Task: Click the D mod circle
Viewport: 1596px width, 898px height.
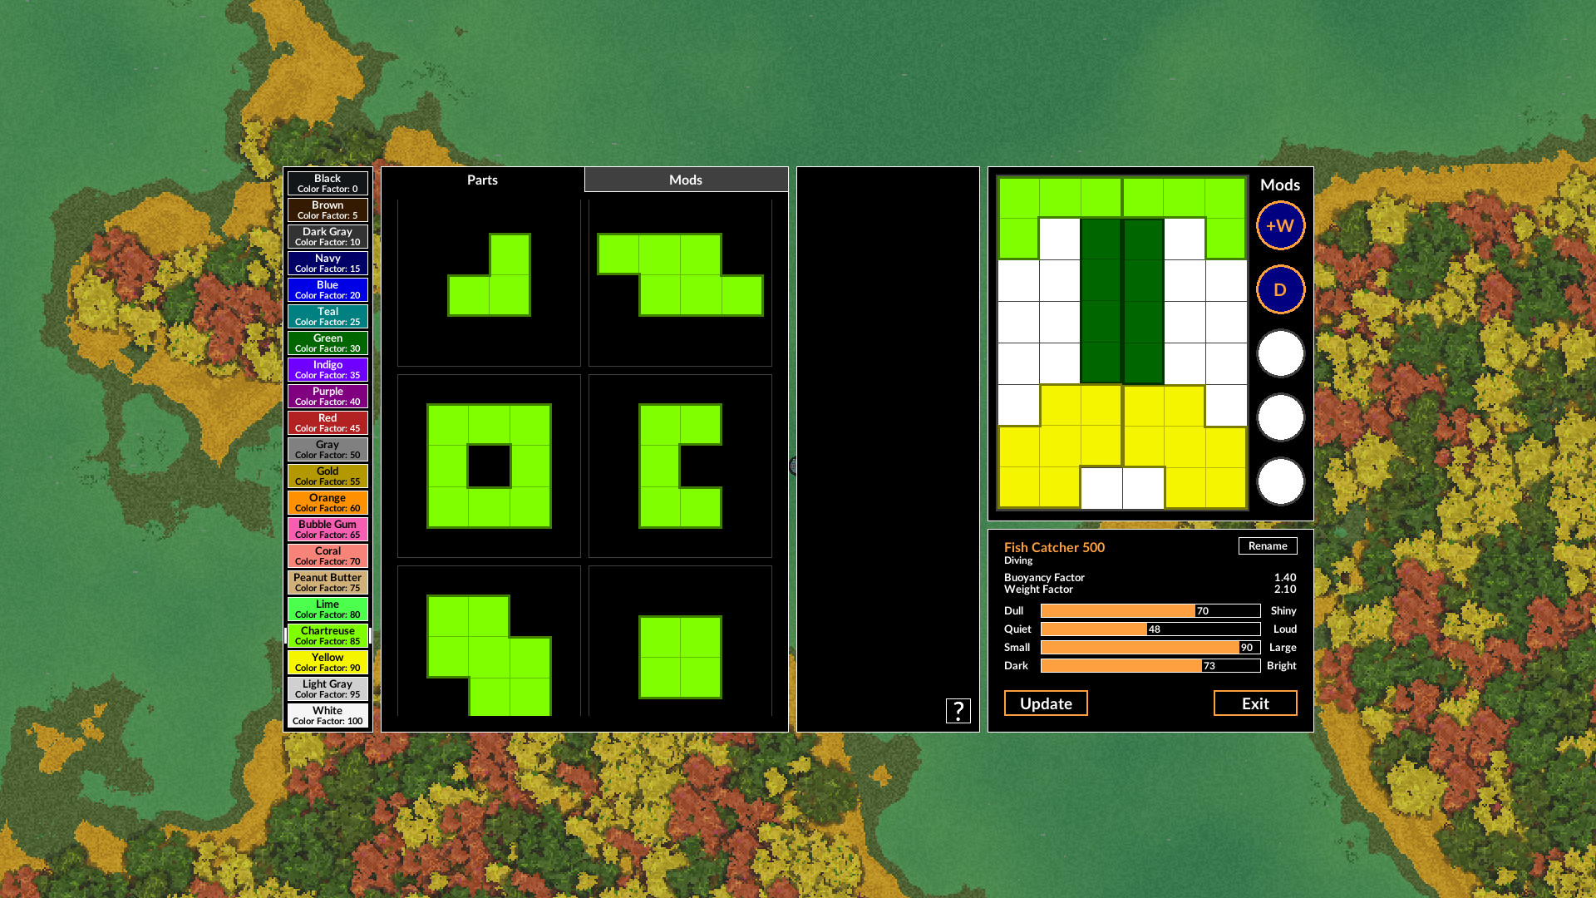Action: click(x=1280, y=289)
